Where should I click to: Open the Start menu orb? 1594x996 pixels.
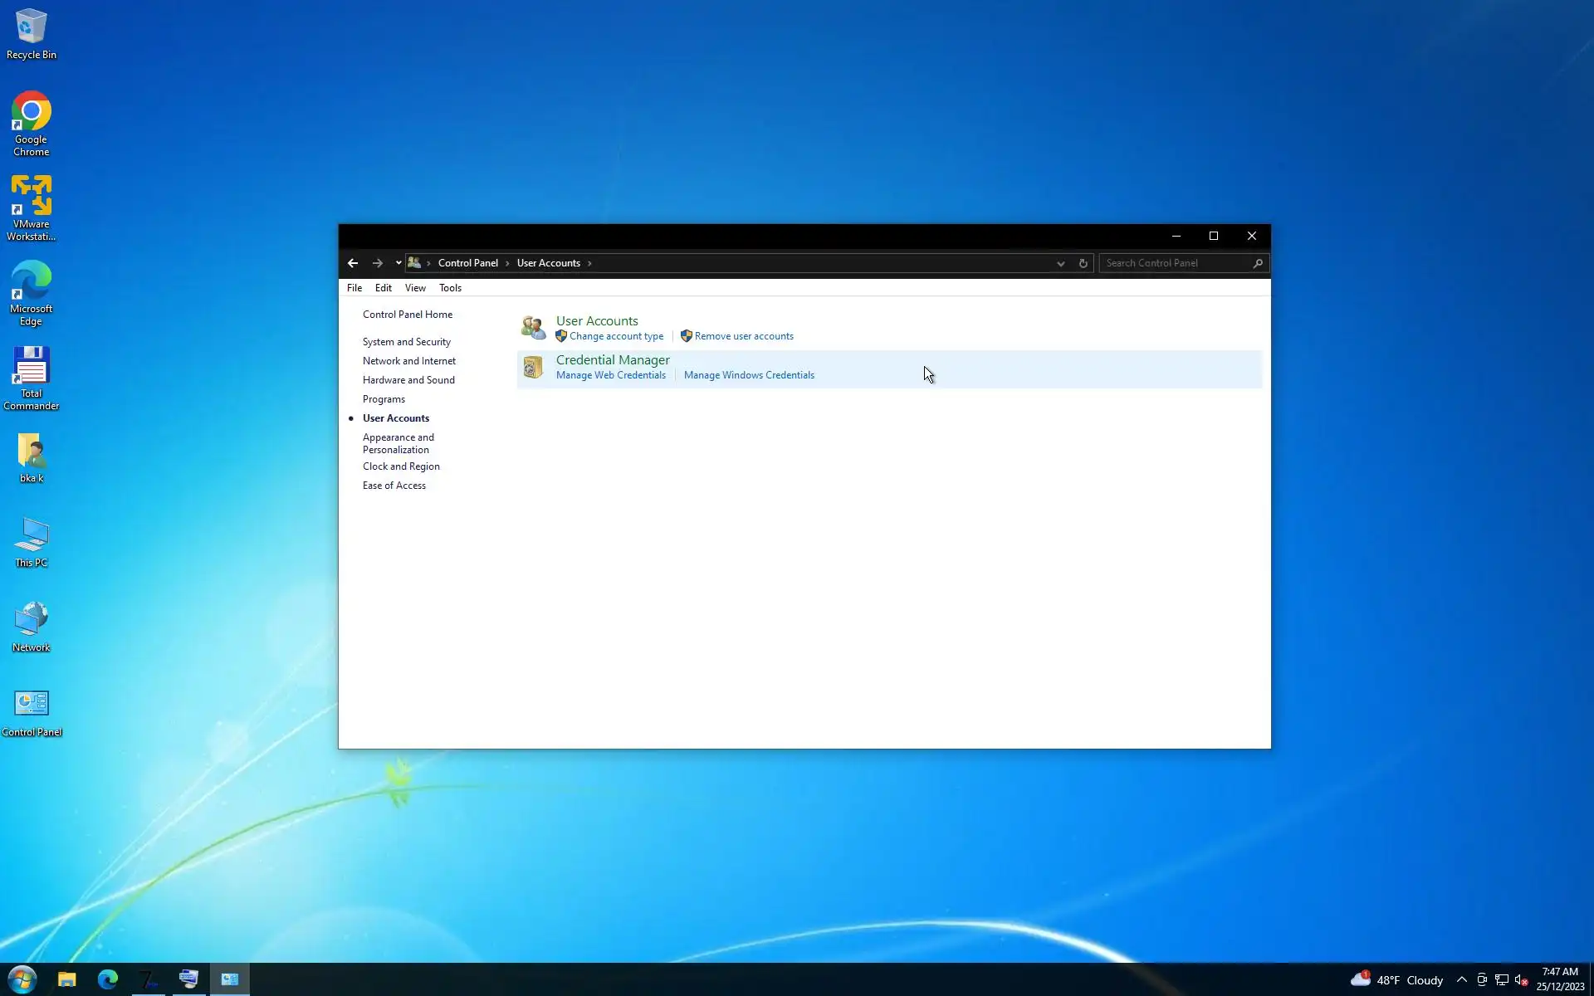tap(22, 979)
